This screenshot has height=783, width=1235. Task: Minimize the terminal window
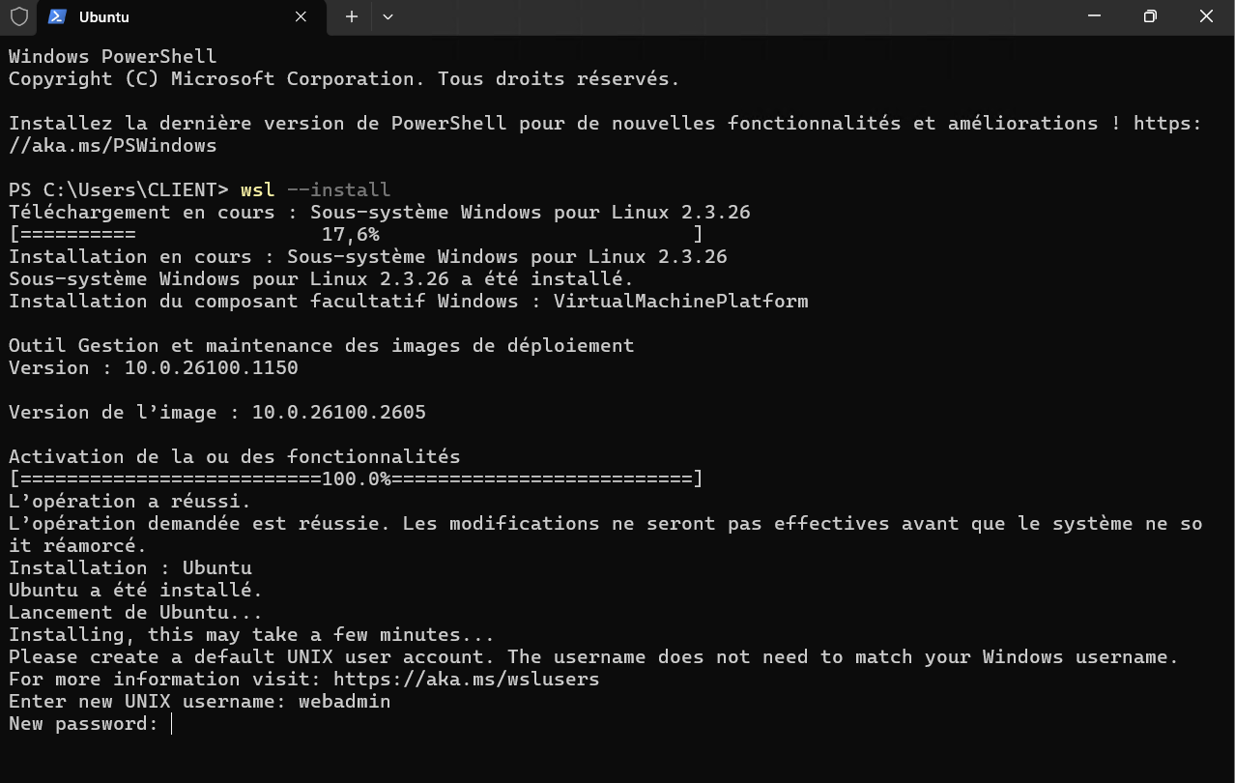click(x=1094, y=16)
